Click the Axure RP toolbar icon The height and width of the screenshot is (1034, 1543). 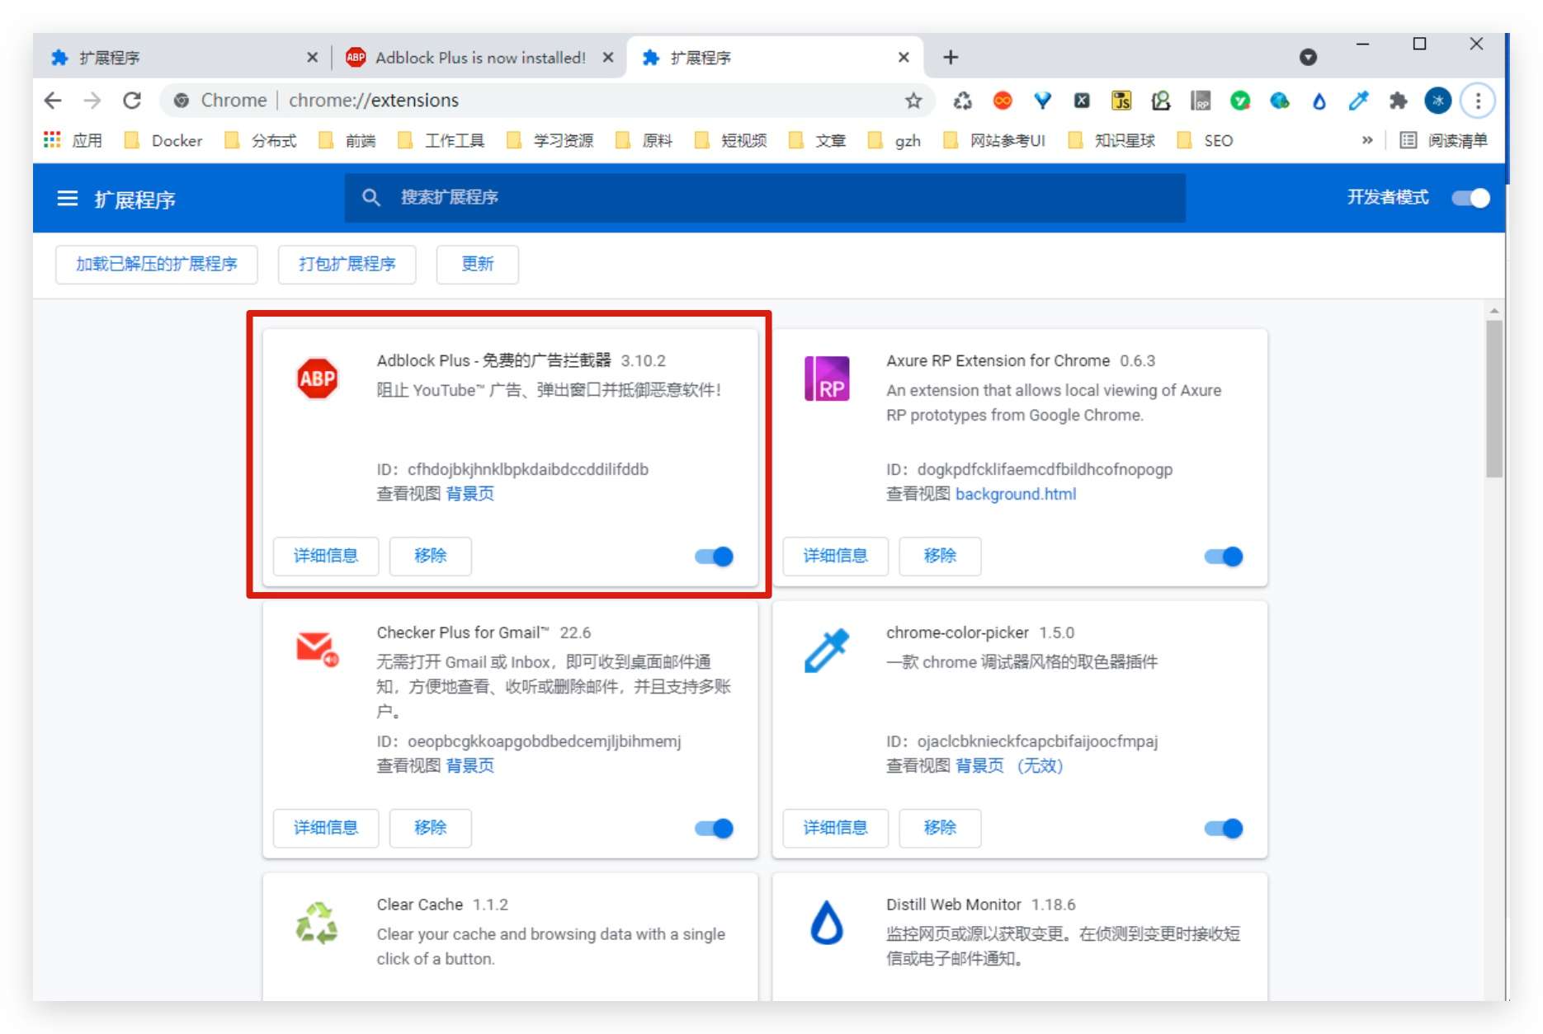(x=1201, y=101)
